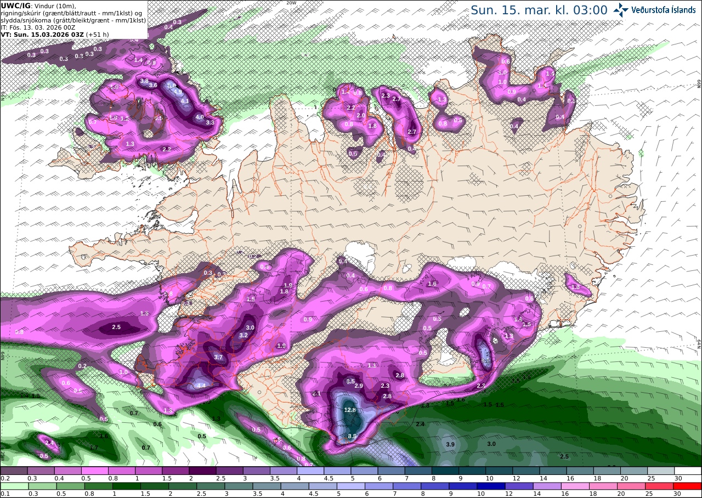
Task: Click the 4.1 value in the Westfjords
Action: 185,101
